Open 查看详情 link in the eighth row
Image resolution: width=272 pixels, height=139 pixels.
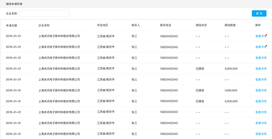(x=261, y=112)
